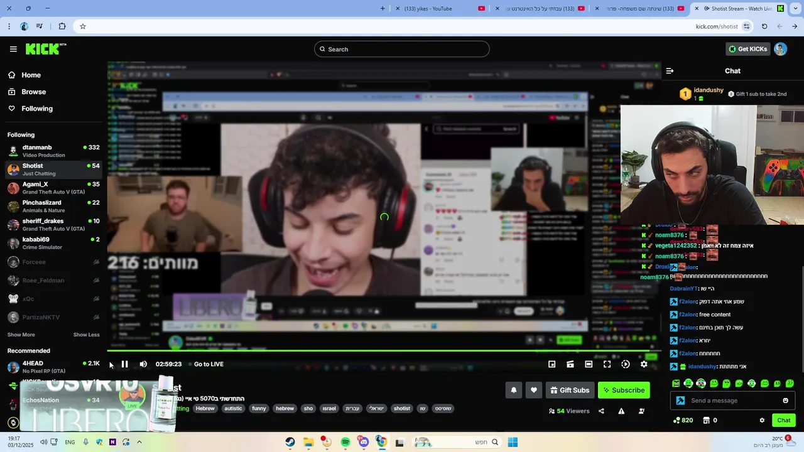Open the site info icon in address bar
Image resolution: width=804 pixels, height=452 pixels.
click(x=746, y=26)
